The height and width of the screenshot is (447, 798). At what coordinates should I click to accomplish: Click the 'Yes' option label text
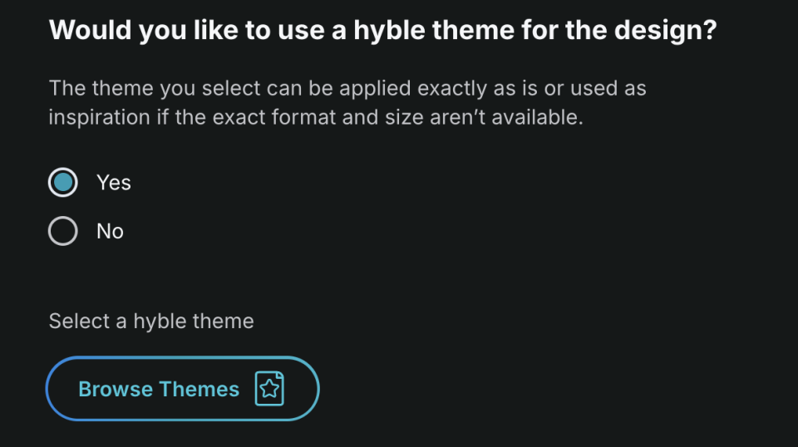coord(113,182)
